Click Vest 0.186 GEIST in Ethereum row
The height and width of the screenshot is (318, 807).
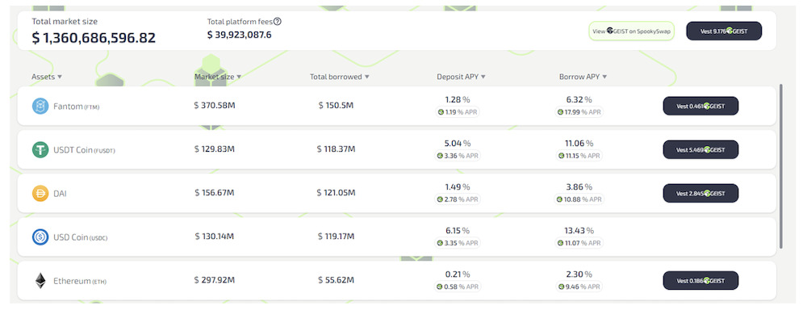pos(700,281)
